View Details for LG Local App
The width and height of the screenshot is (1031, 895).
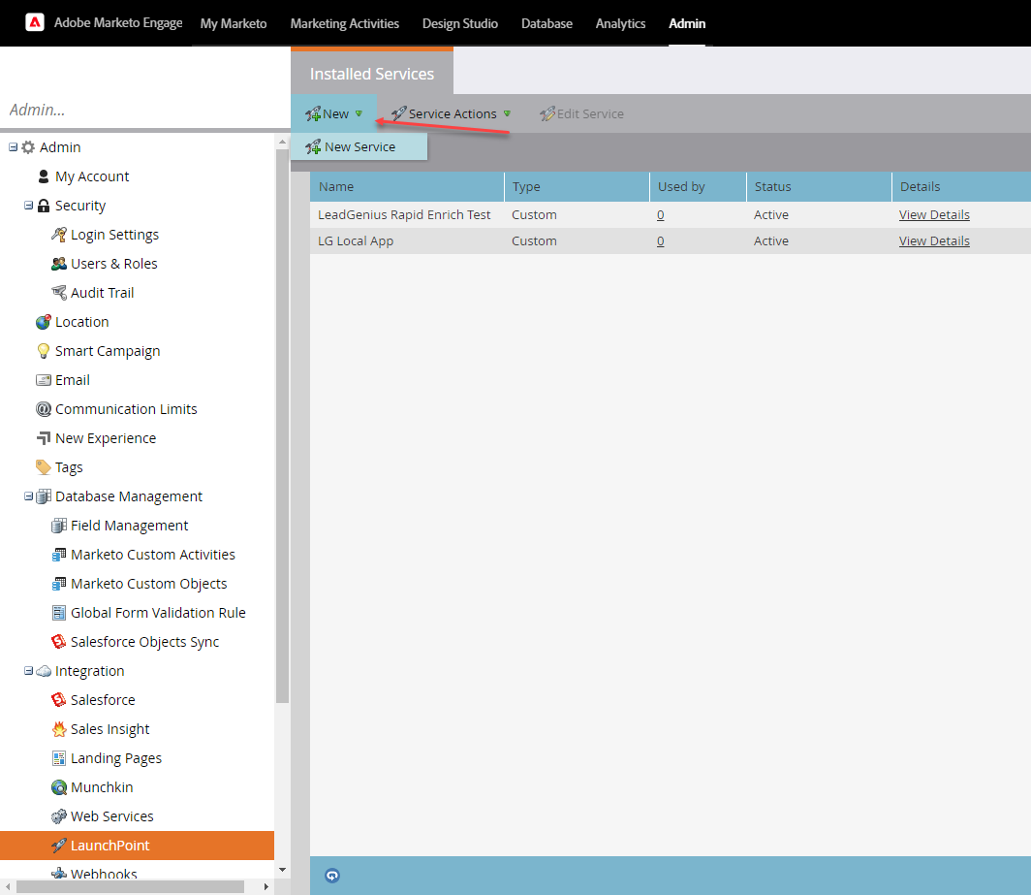[934, 240]
